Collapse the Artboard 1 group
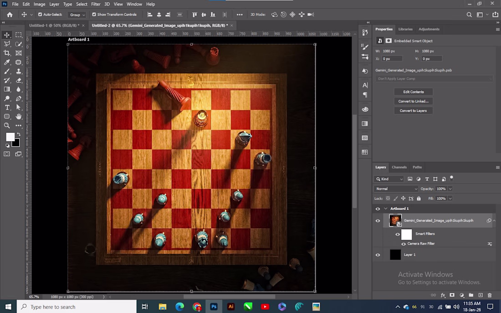This screenshot has width=501, height=313. (x=386, y=209)
